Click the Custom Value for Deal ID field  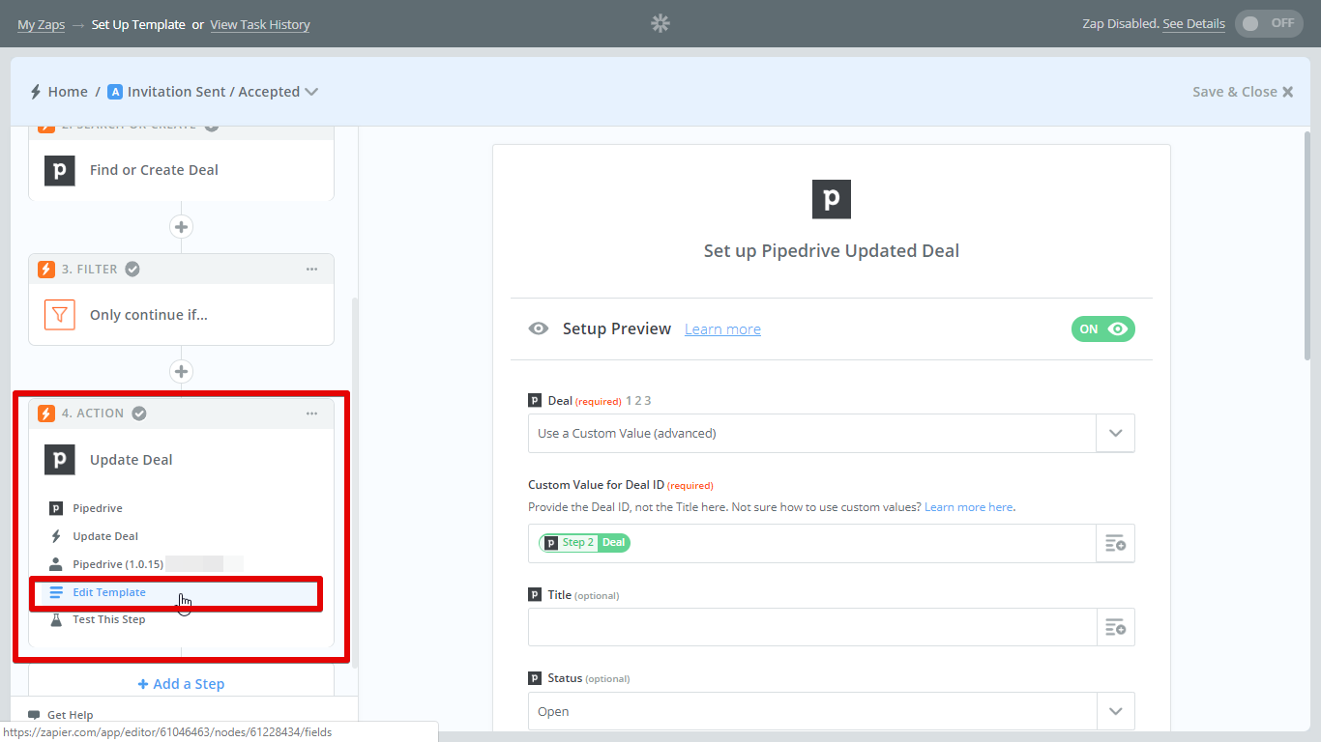[811, 544]
